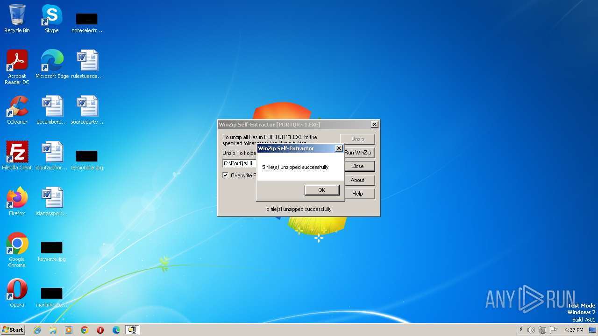Screen dimensions: 598x336
Task: Close the PORTQR~1.EXE extractor window
Action: pos(374,125)
